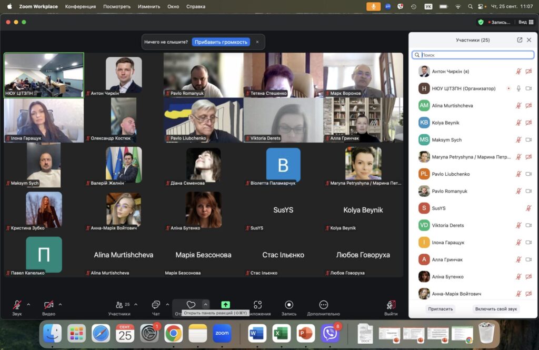Click the recording Запись indicator at top

click(x=499, y=22)
